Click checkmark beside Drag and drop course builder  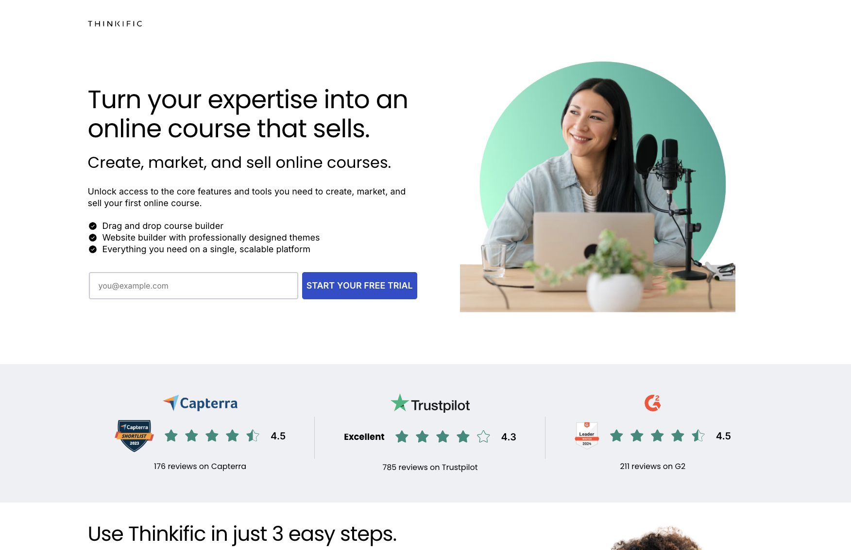click(93, 226)
